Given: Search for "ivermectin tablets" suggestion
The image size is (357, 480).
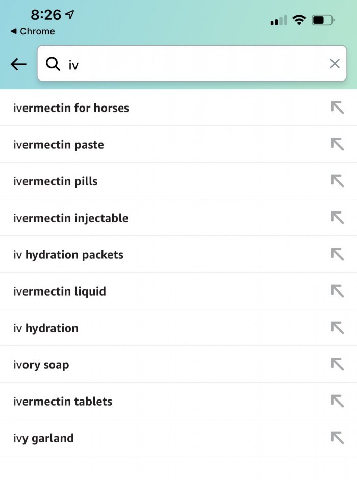Looking at the screenshot, I should 63,402.
